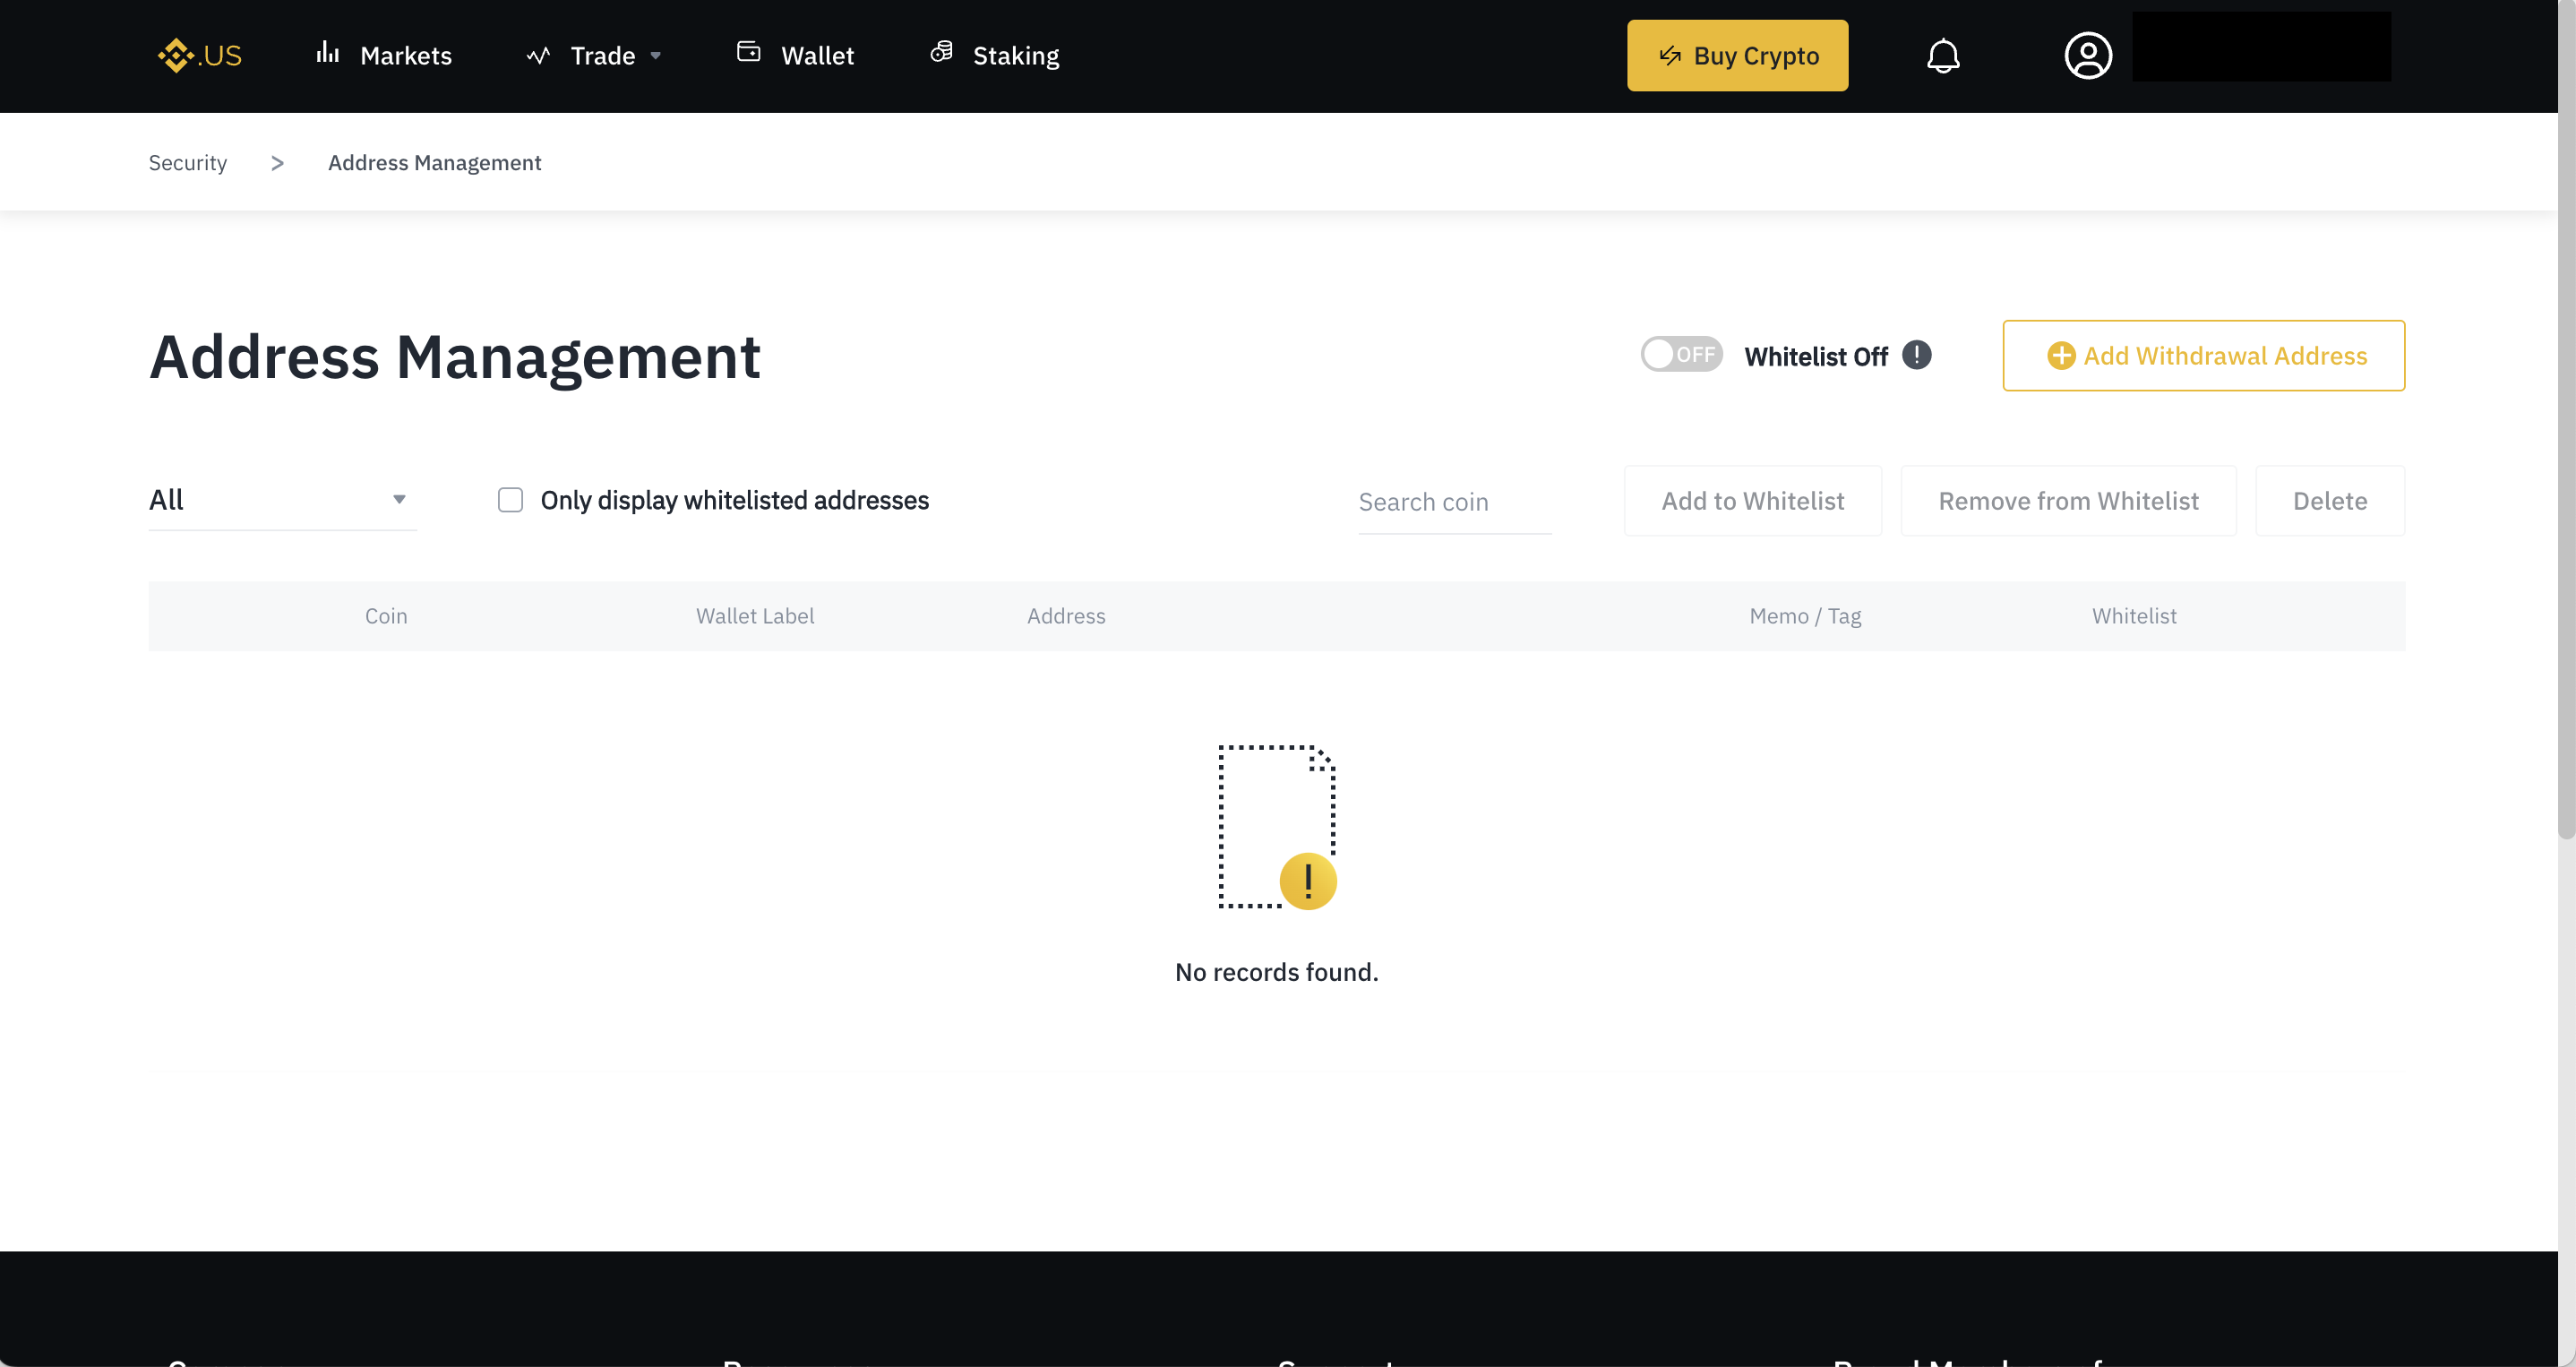Click the Whitelist info exclamation icon
Image resolution: width=2576 pixels, height=1367 pixels.
[1916, 355]
